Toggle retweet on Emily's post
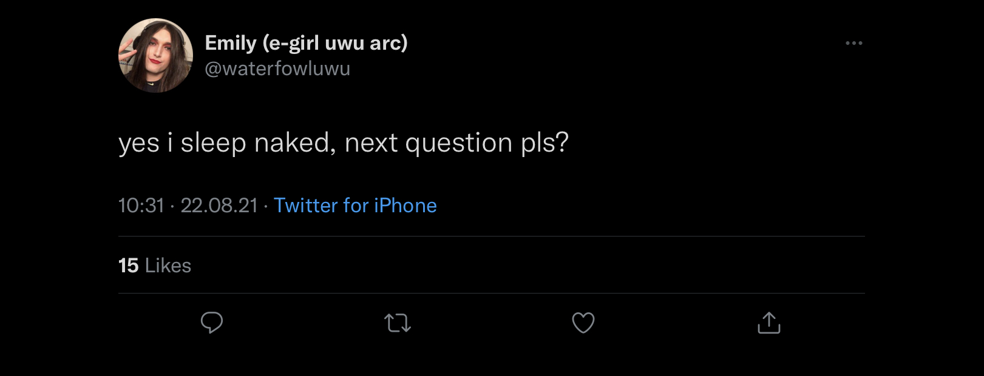This screenshot has height=376, width=984. 398,323
